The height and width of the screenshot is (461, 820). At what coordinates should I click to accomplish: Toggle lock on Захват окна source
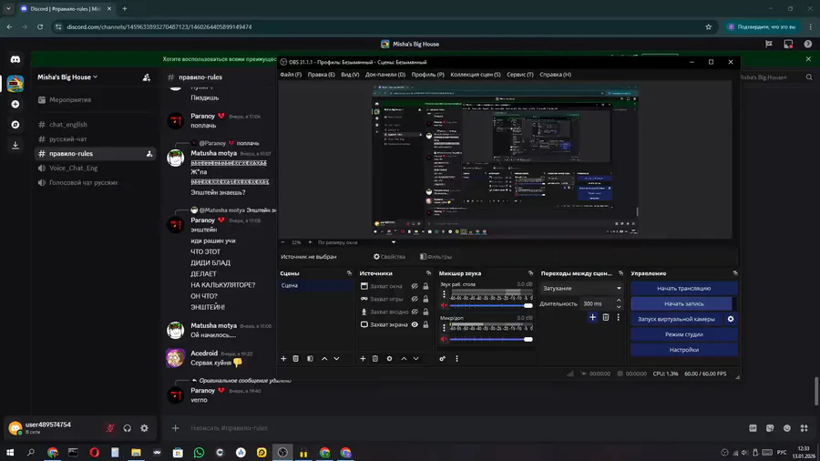[425, 286]
